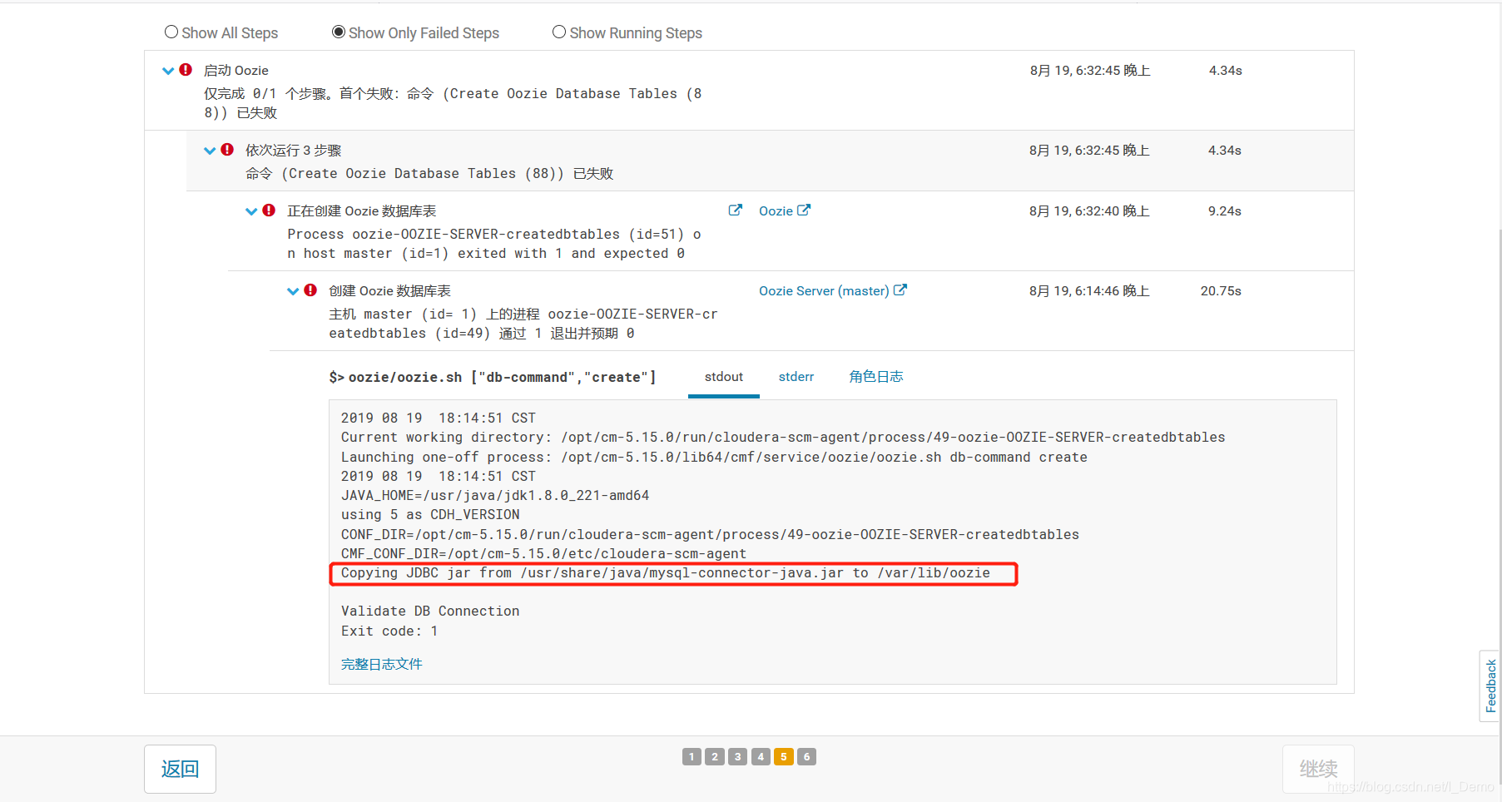Go to wizard step 3 indicator
The image size is (1502, 802).
coord(737,756)
